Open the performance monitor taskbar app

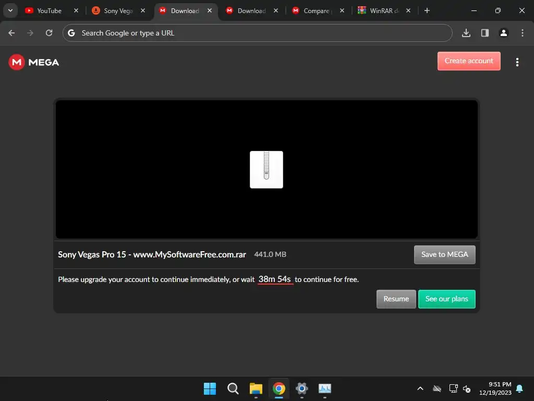(325, 388)
